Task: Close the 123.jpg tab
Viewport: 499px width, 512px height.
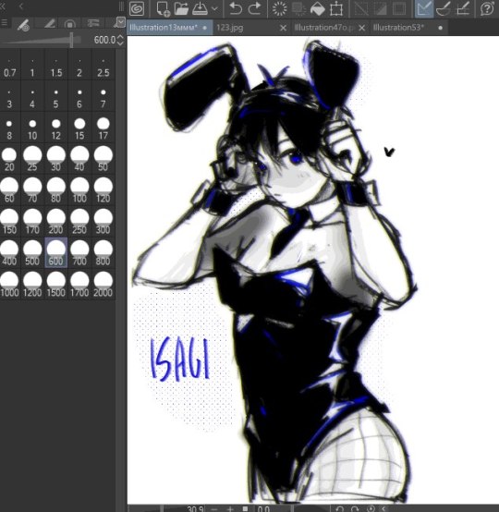Action: coord(283,28)
